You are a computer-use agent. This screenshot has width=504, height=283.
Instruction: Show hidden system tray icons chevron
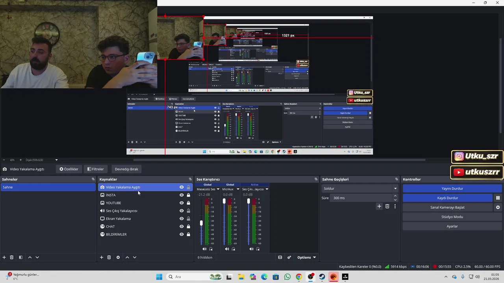point(445,277)
